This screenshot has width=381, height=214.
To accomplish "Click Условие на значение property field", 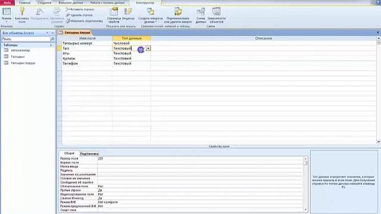I will click(200, 178).
